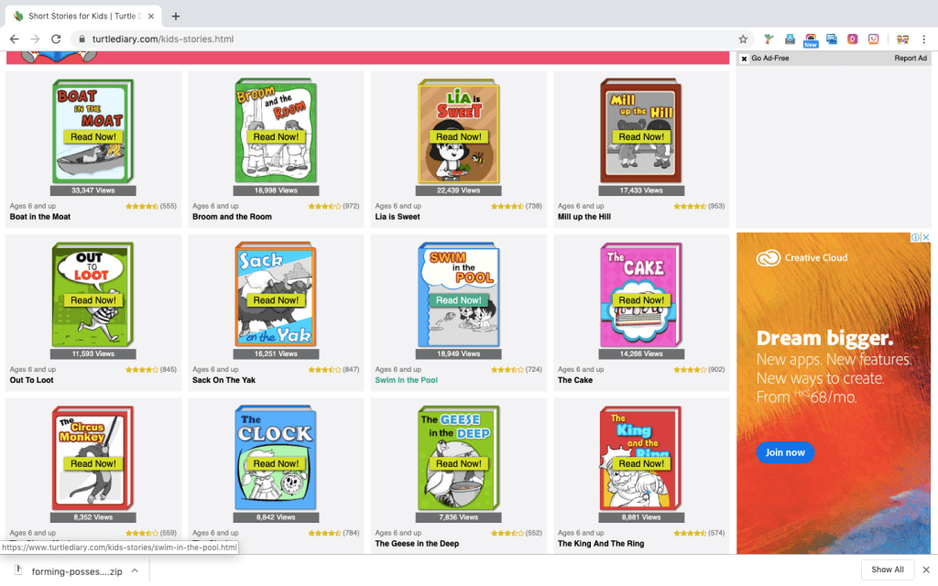The image size is (938, 586).
Task: Expand options for downloaded zip file
Action: coord(135,570)
